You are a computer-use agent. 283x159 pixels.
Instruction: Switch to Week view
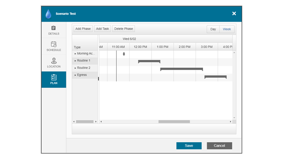tap(227, 29)
